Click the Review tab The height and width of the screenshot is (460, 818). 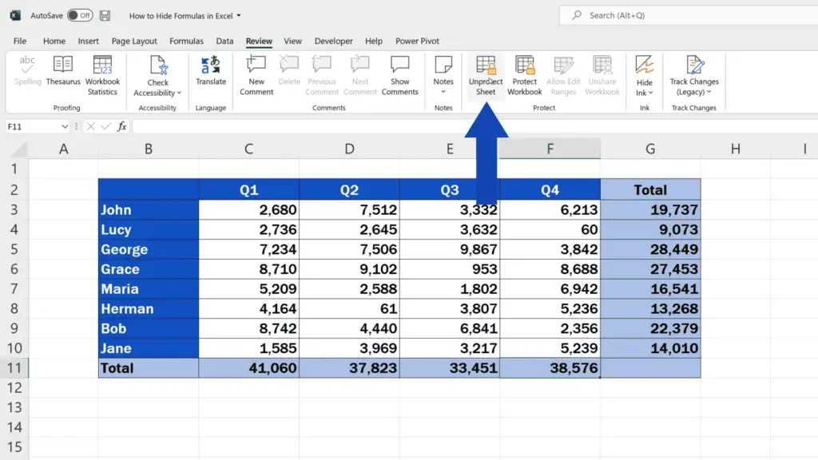(x=259, y=41)
